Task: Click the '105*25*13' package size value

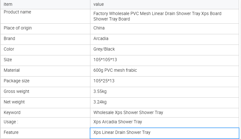Action: [x=104, y=81]
